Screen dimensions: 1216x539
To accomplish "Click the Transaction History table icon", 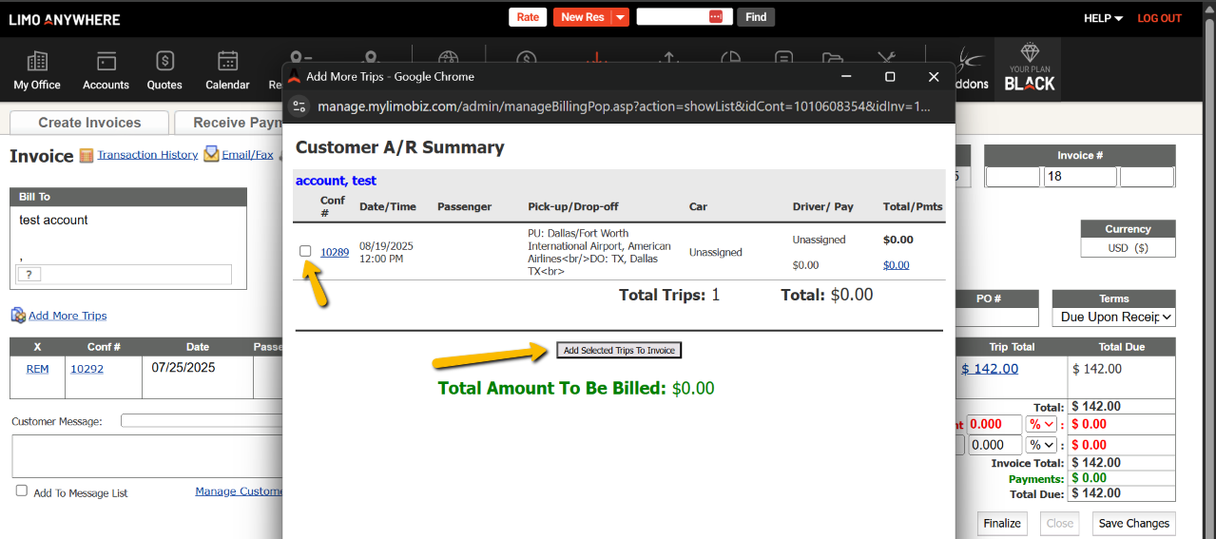I will [87, 155].
